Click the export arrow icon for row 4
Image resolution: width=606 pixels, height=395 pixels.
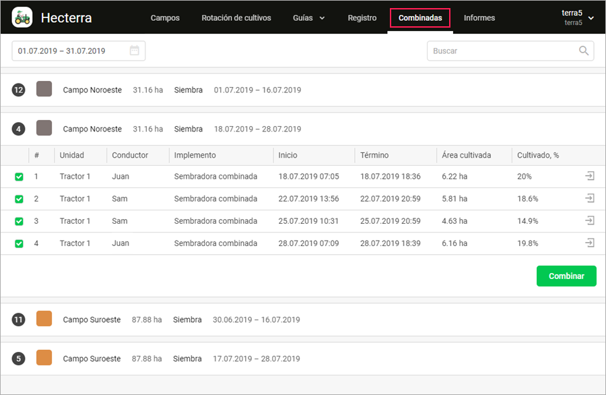[x=589, y=243]
